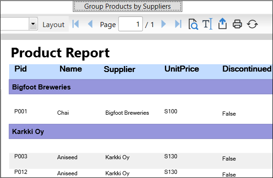Click the page number input field
273x178 pixels.
(x=131, y=24)
